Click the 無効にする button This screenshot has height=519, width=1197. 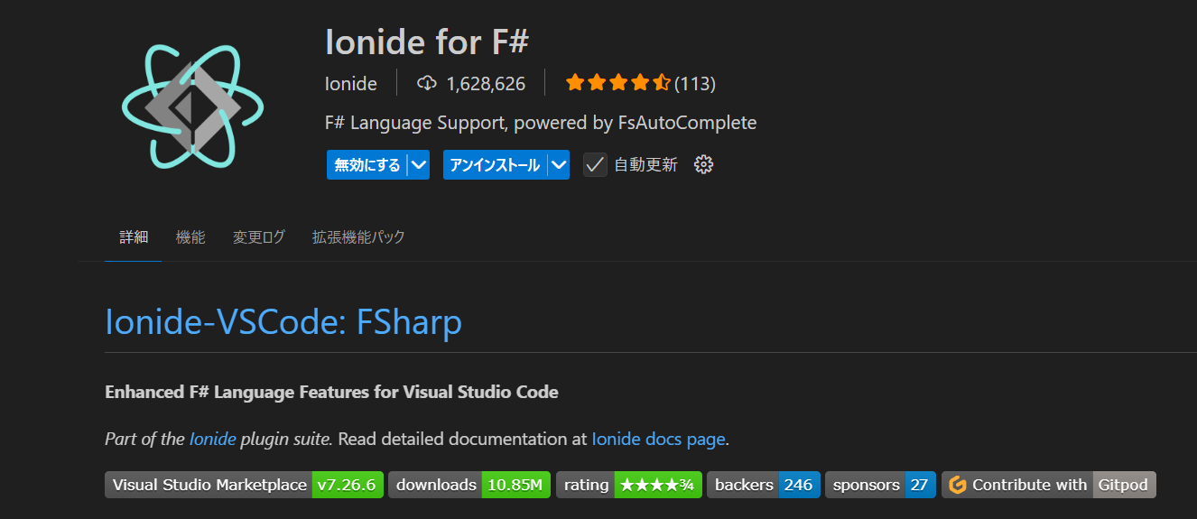367,165
